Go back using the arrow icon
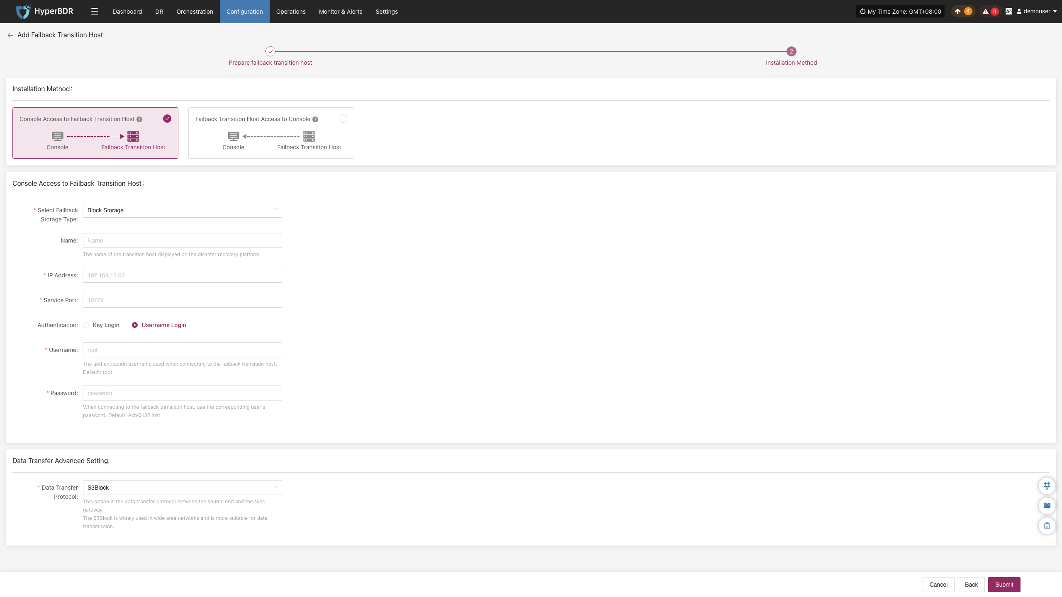1062x597 pixels. [10, 35]
